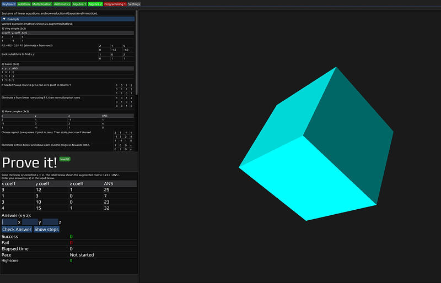441x283 pixels.
Task: Click the '1) Very simple (2x2)' example heading
Action: [14, 29]
